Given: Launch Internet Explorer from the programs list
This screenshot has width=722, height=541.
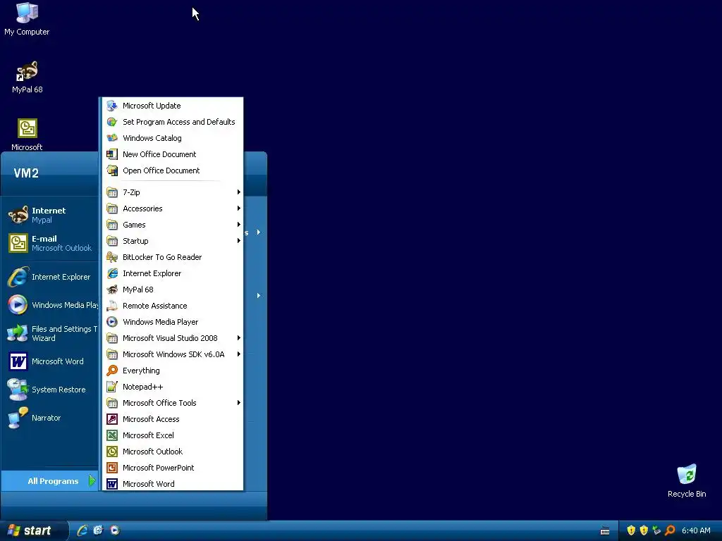Looking at the screenshot, I should pos(172,273).
